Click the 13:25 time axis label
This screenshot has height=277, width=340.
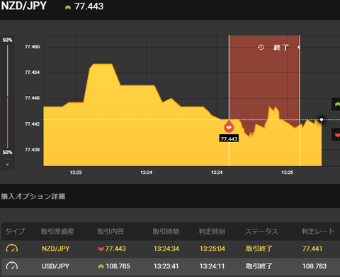(x=287, y=173)
